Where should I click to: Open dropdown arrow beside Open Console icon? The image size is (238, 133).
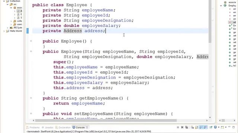click(x=226, y=127)
